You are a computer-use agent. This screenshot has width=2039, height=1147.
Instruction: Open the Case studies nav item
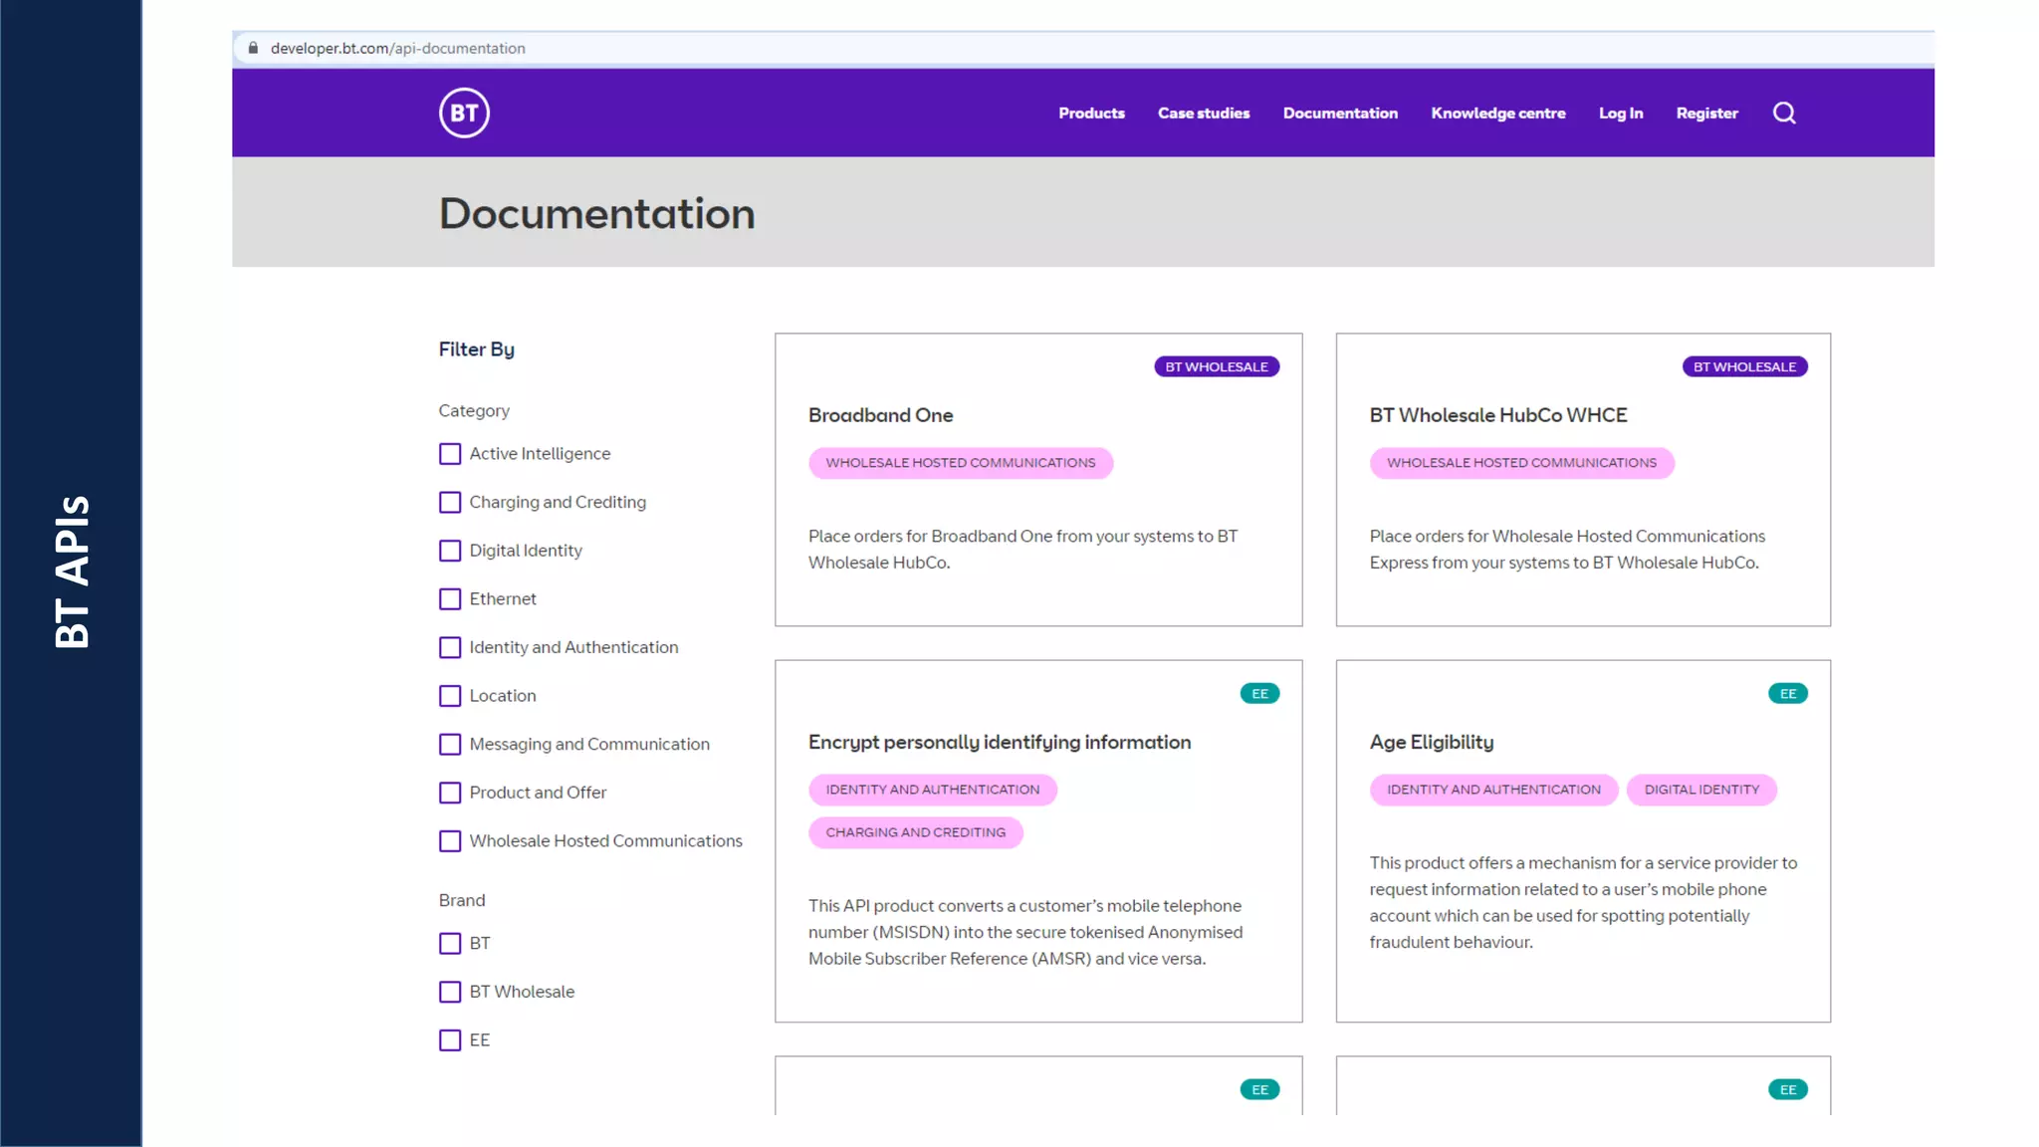1203,114
